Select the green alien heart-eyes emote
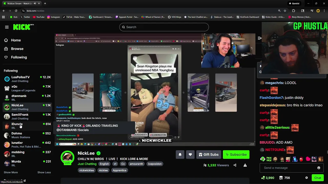328x184 pixels. [263, 159]
